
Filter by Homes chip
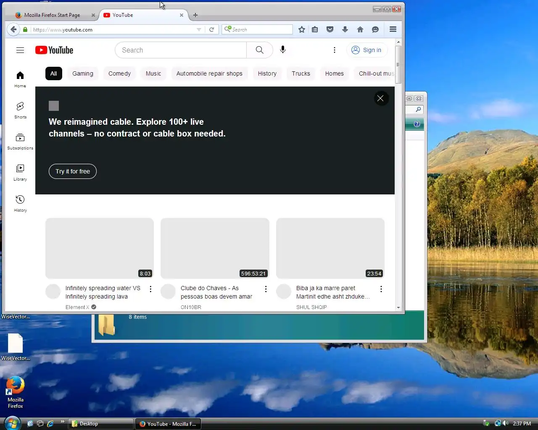(x=335, y=73)
